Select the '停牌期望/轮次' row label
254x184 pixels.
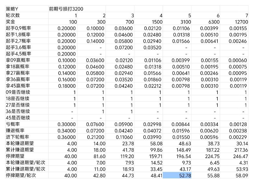(21, 175)
